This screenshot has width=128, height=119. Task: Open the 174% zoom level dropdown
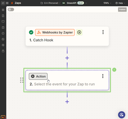coord(107,3)
